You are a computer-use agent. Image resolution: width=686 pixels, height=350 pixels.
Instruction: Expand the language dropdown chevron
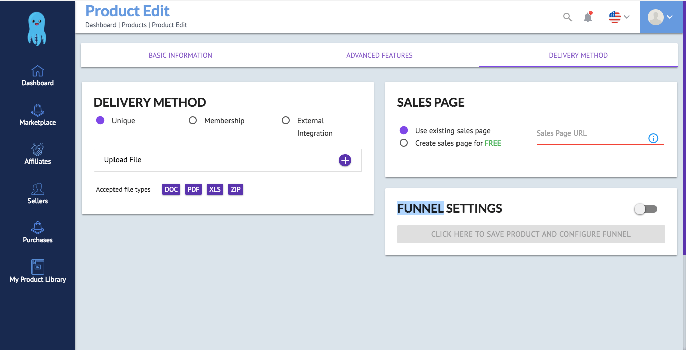[x=627, y=17]
